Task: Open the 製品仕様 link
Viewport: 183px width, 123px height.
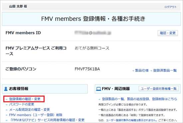Action: coord(142,71)
